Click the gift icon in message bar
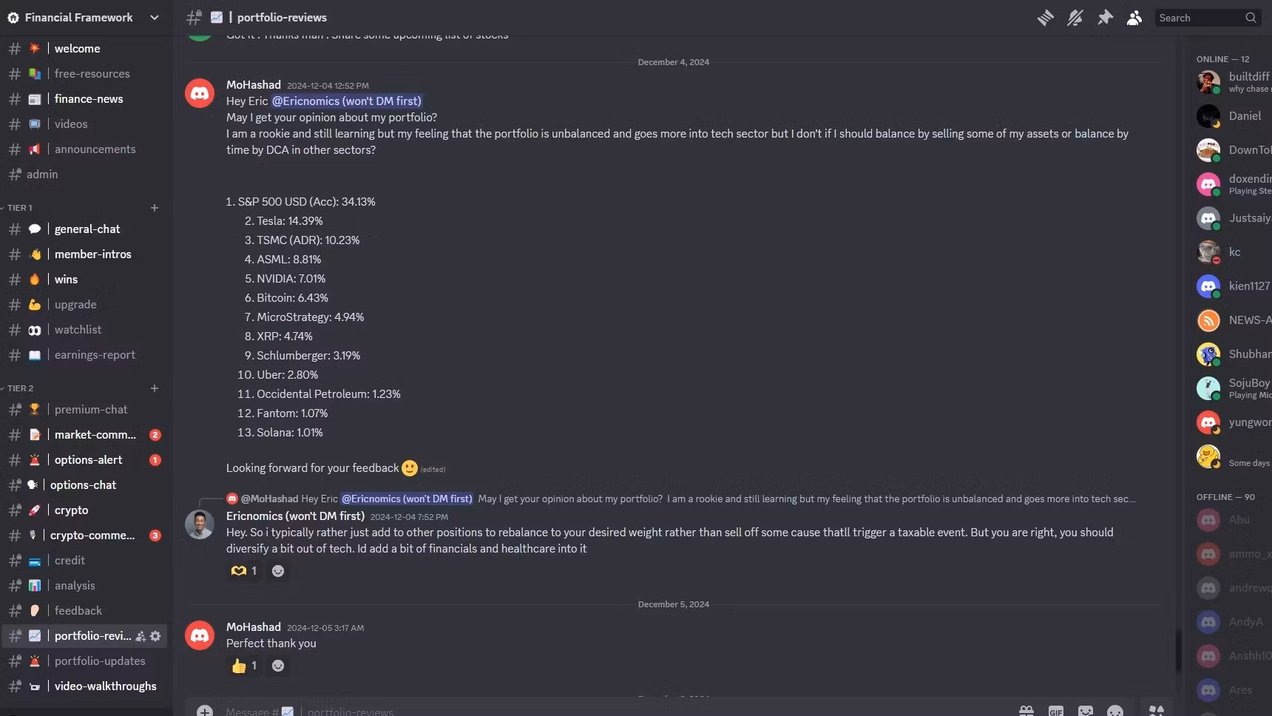 pos(1026,711)
